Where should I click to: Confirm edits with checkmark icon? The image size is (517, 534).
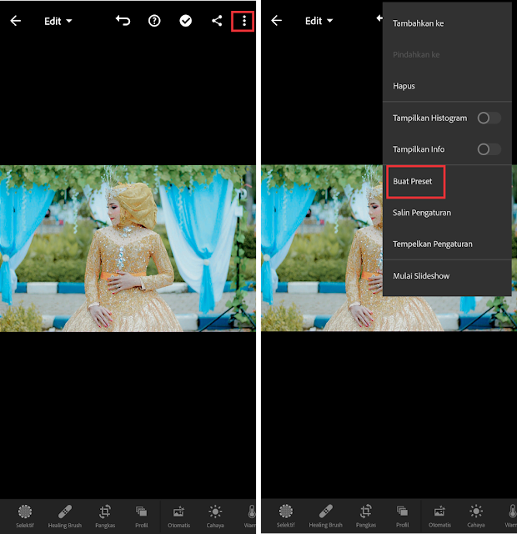point(185,21)
